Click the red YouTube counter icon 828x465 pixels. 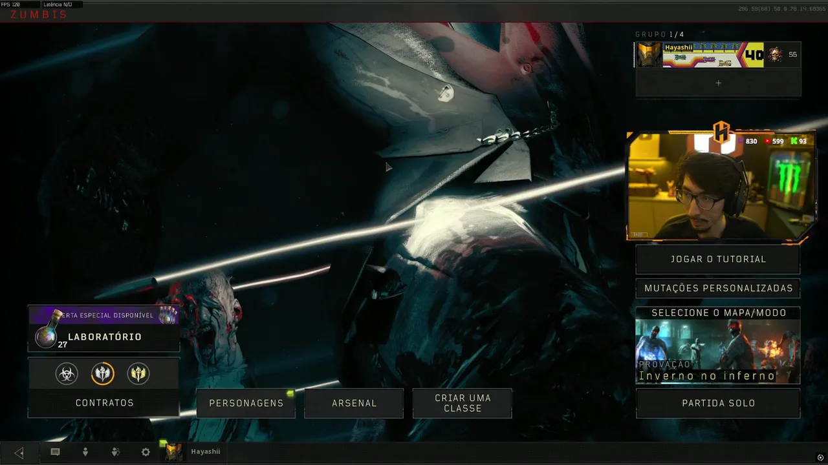coord(767,141)
